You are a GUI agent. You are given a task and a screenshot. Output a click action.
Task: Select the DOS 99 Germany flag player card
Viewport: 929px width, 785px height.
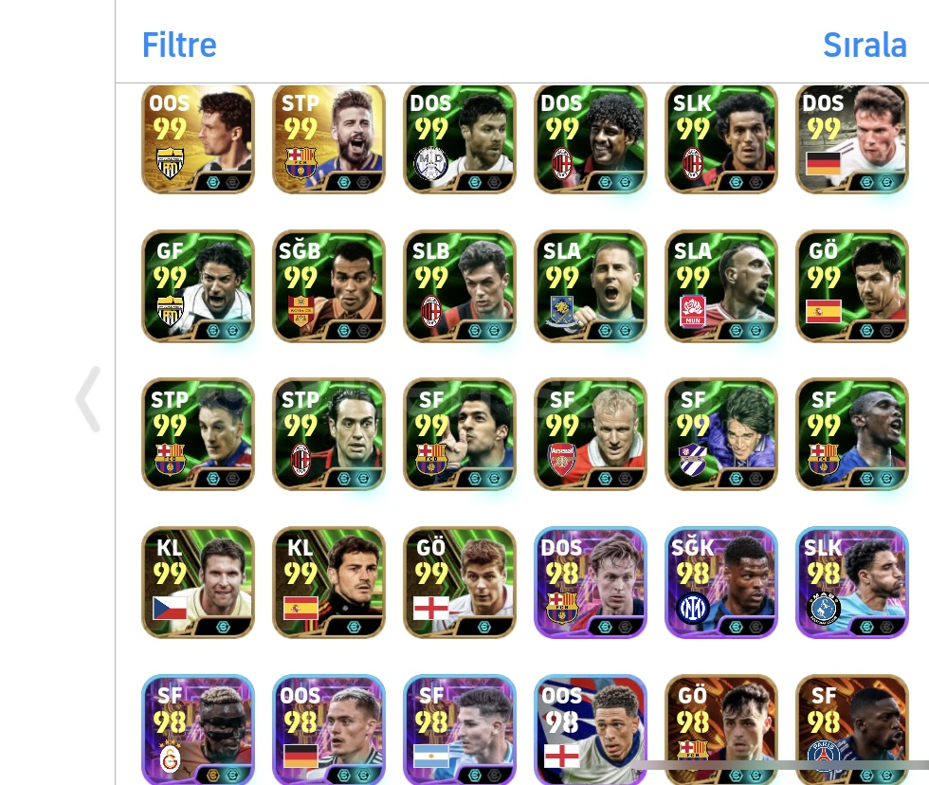(852, 138)
